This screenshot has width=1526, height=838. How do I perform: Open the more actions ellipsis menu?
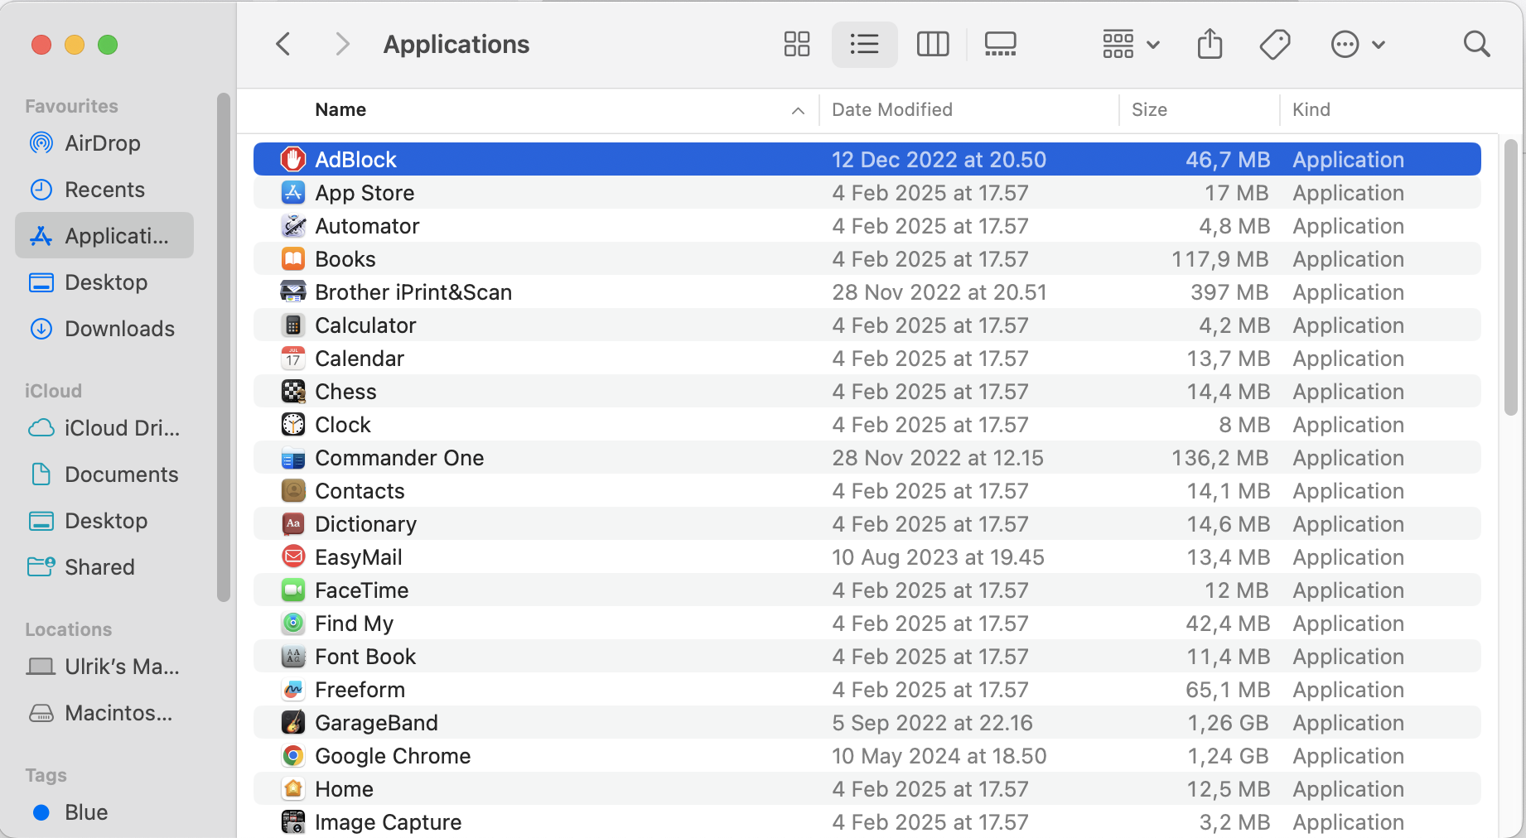point(1356,44)
